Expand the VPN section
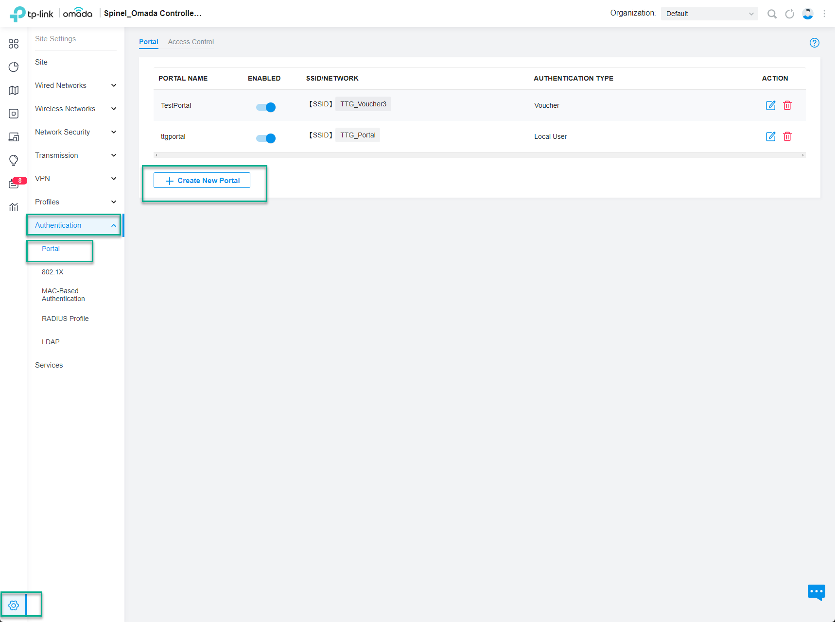This screenshot has width=835, height=622. [x=76, y=179]
